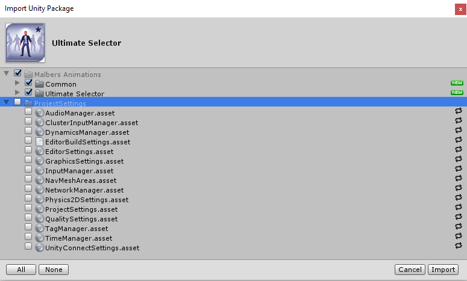Check the GraphicsSettings.asset checkbox
This screenshot has width=467, height=281.
(x=28, y=159)
